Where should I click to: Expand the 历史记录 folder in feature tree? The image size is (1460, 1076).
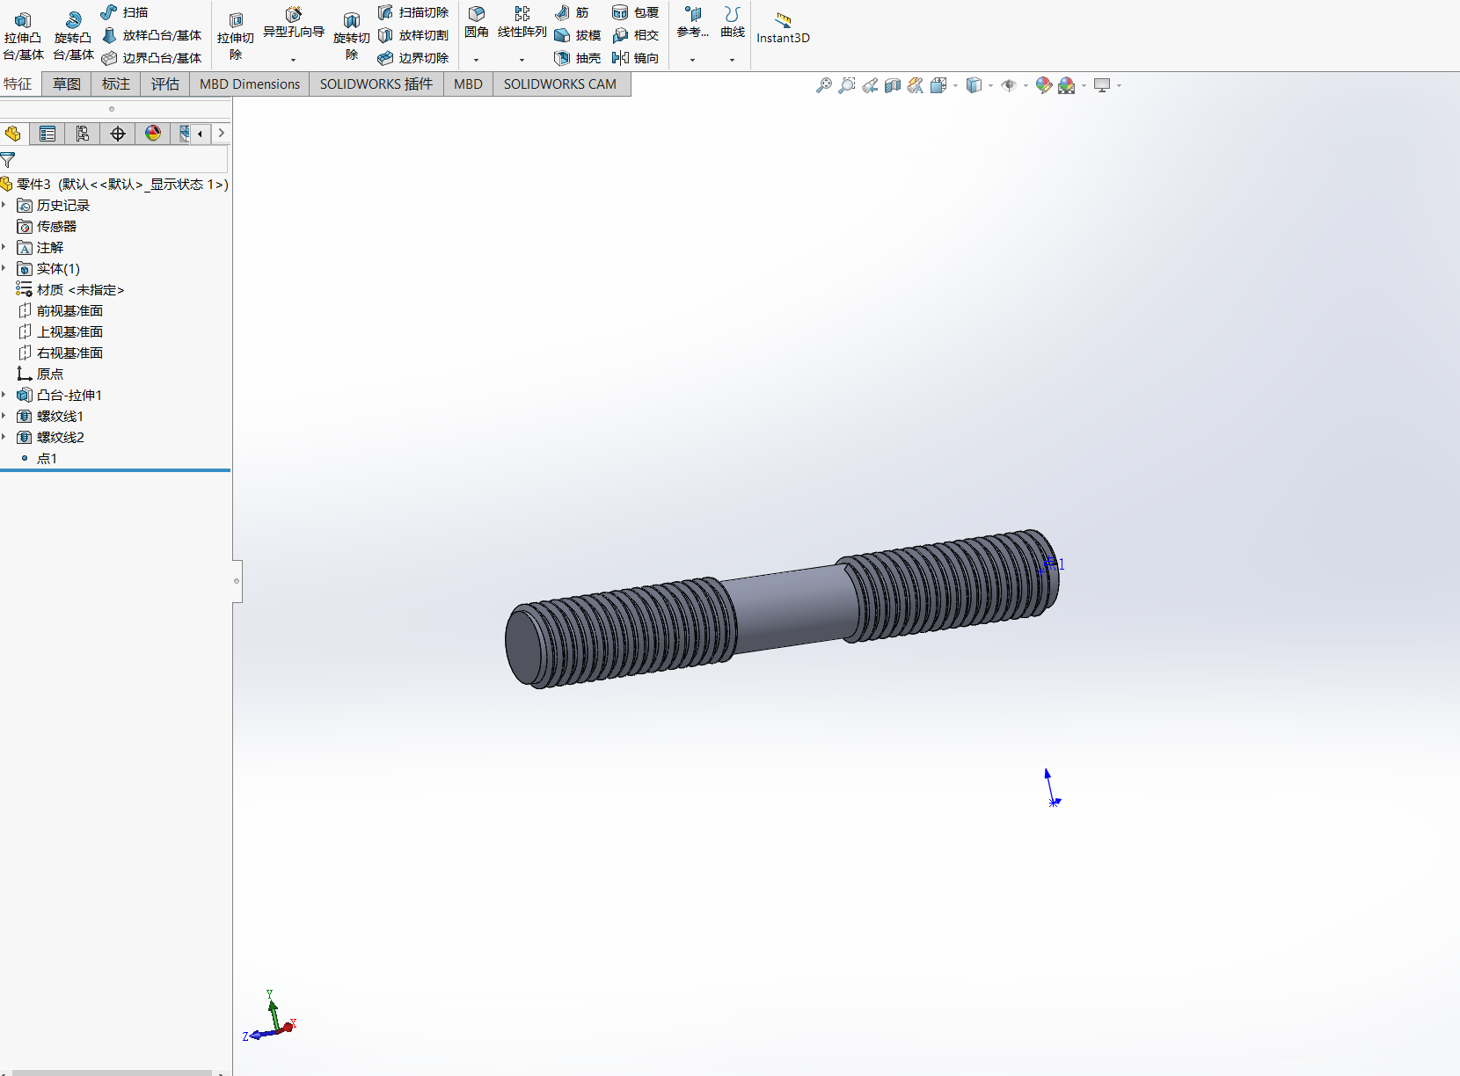5,205
